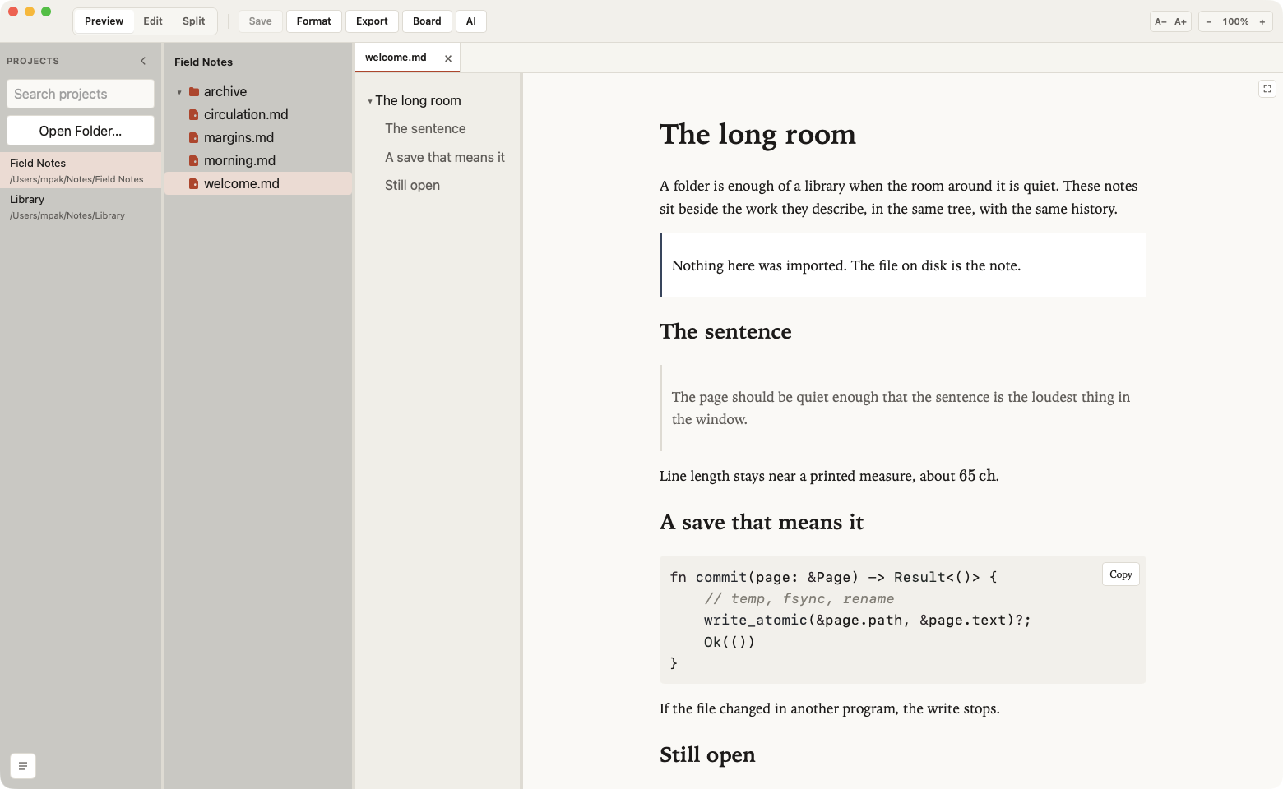This screenshot has height=789, width=1283.
Task: Jump to Still open outline entry
Action: pyautogui.click(x=412, y=186)
